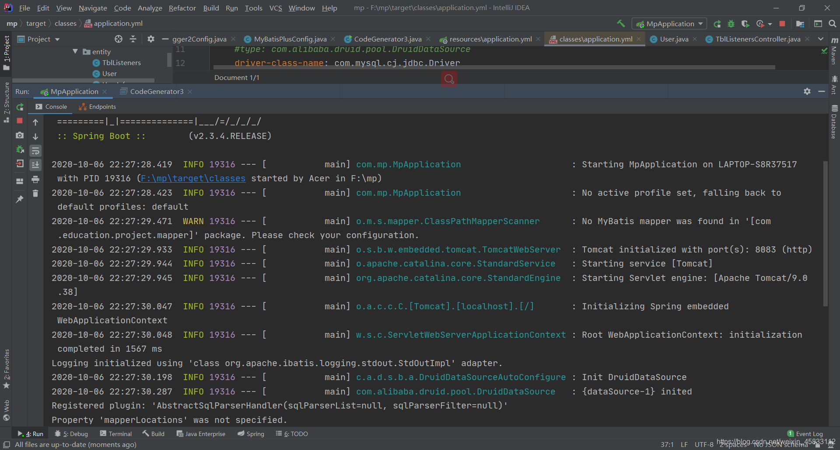This screenshot has width=840, height=450.
Task: Click the camera Dump Threads icon
Action: 20,135
